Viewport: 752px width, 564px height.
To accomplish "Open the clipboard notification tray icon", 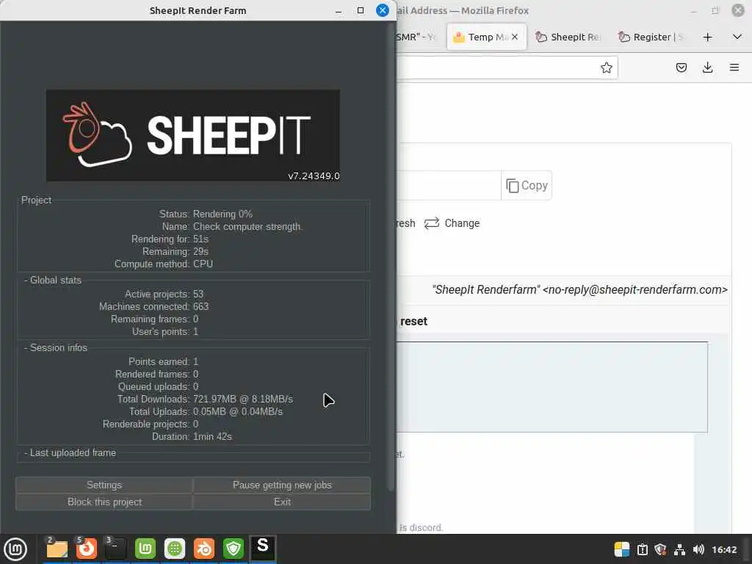I will click(x=643, y=549).
